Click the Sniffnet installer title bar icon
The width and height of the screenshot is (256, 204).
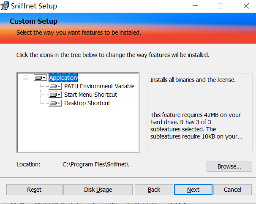pyautogui.click(x=5, y=6)
